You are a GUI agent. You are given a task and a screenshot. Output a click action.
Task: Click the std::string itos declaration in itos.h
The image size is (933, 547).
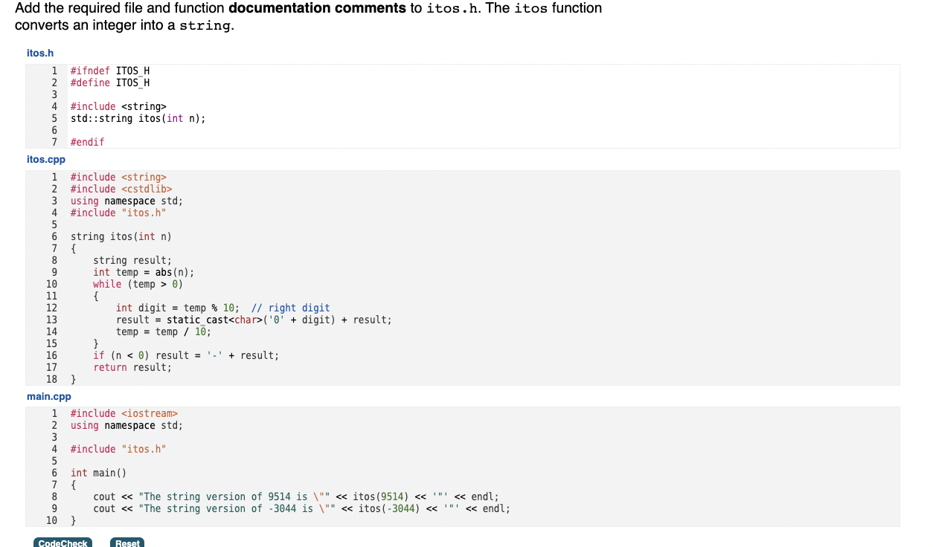pos(137,118)
